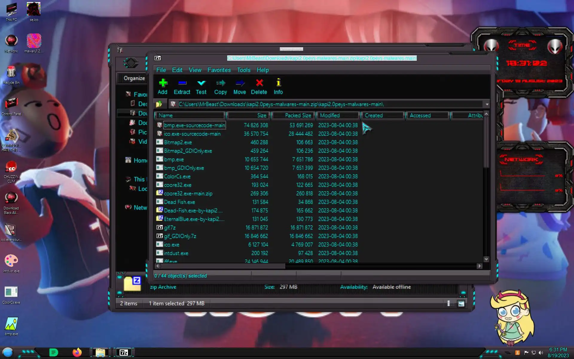
Task: Sort file list by Name column
Action: pyautogui.click(x=190, y=115)
